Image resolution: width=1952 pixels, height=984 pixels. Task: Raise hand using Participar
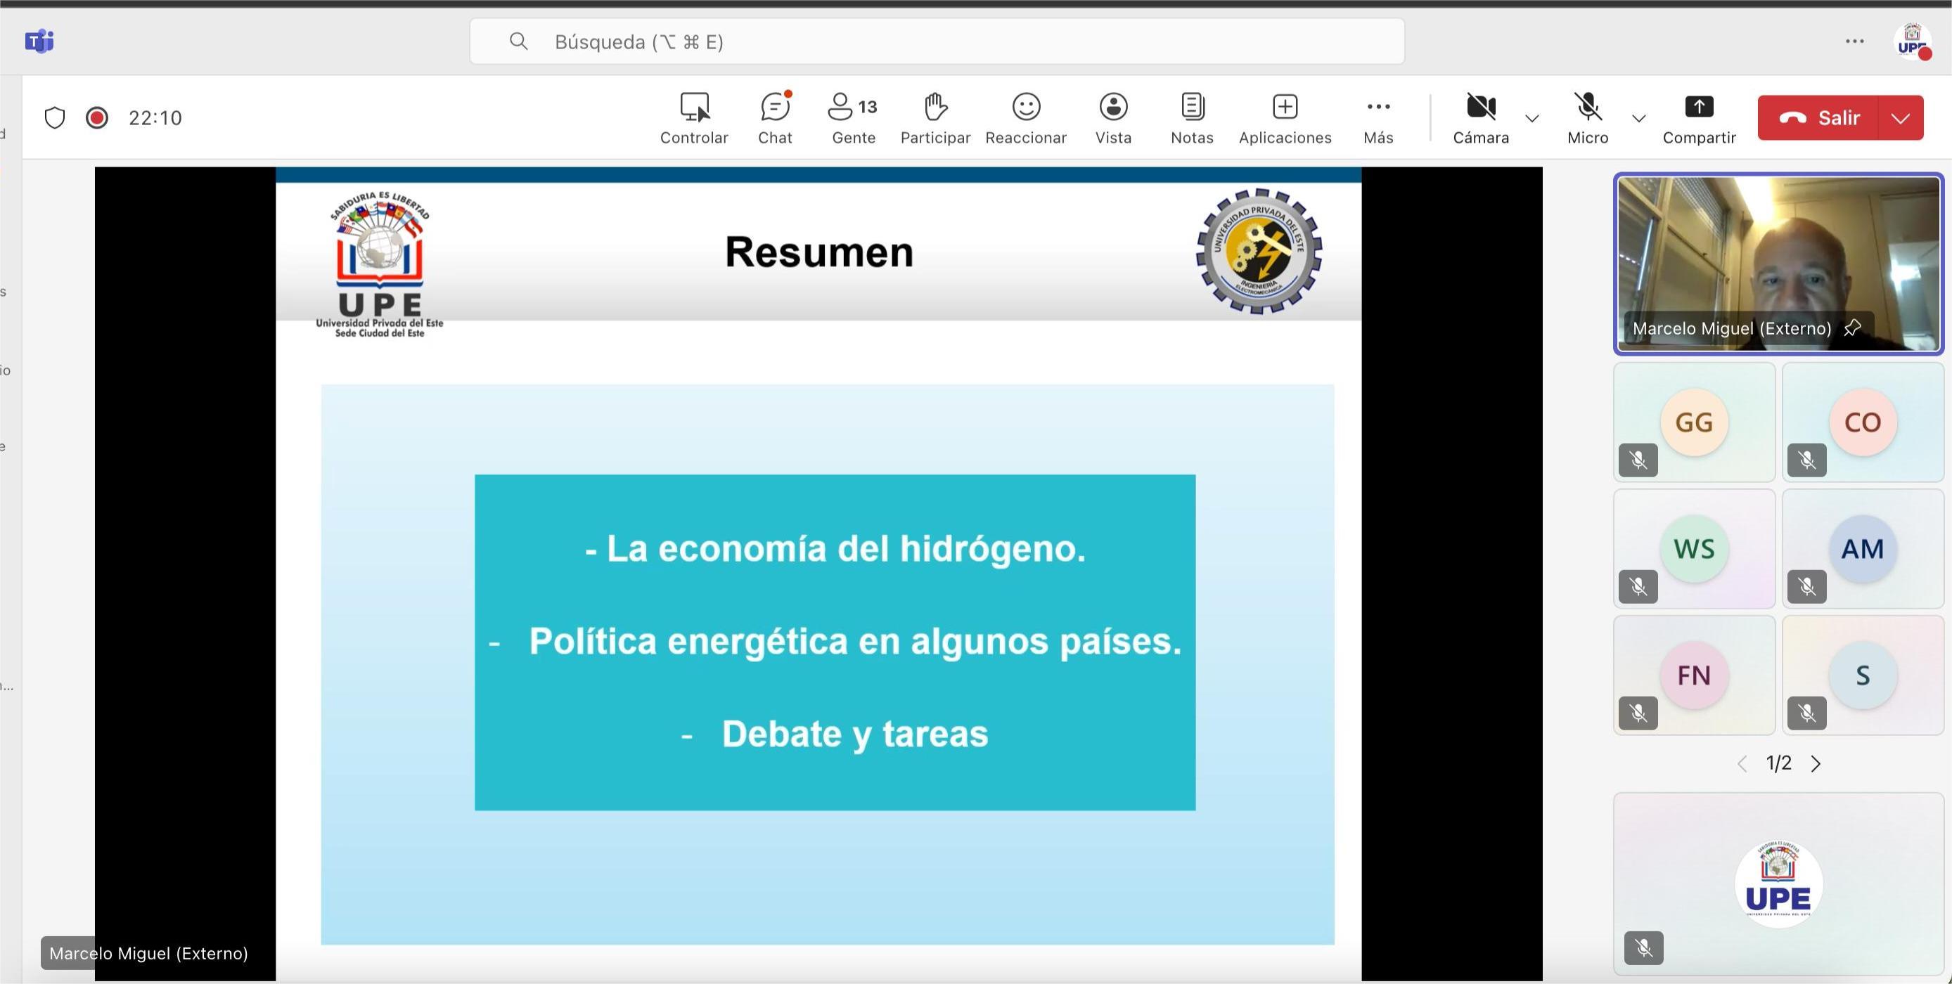tap(935, 117)
